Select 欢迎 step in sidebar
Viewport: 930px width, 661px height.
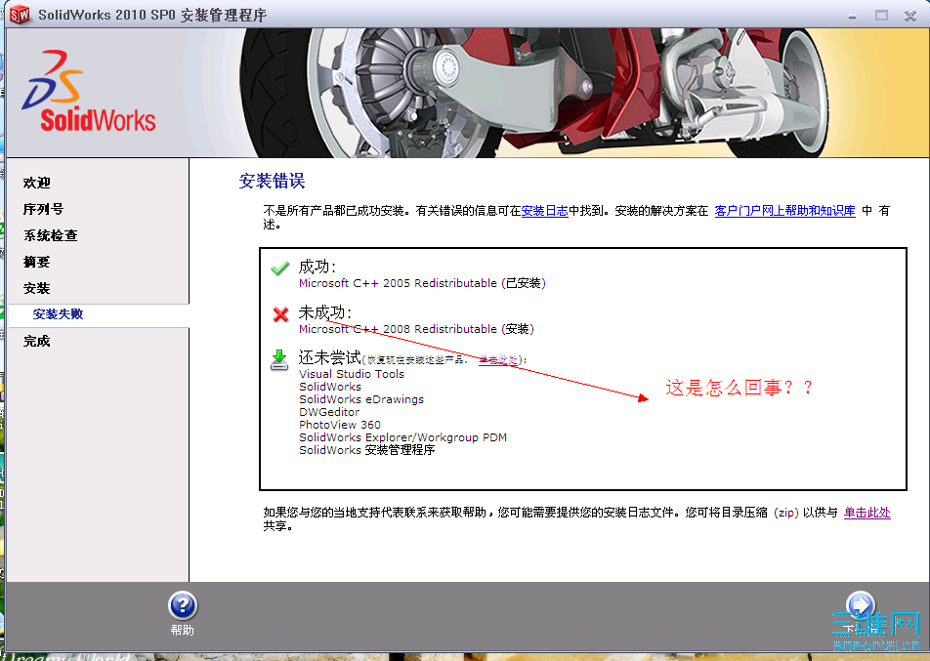37,183
